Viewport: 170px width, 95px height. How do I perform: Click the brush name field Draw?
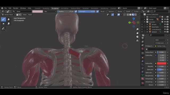coord(24,11)
